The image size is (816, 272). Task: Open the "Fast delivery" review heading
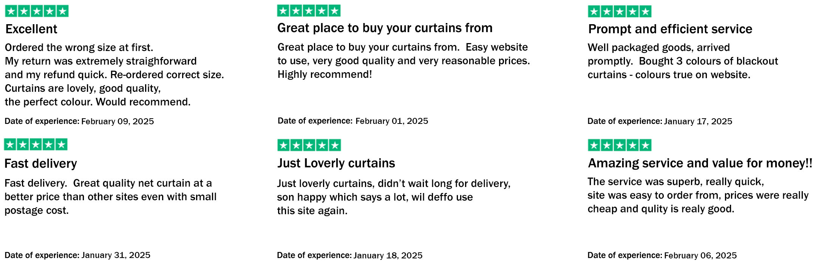(x=40, y=164)
